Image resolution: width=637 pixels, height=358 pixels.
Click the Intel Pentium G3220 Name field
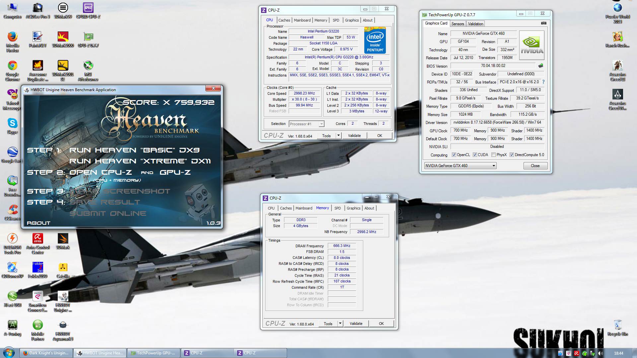click(323, 31)
